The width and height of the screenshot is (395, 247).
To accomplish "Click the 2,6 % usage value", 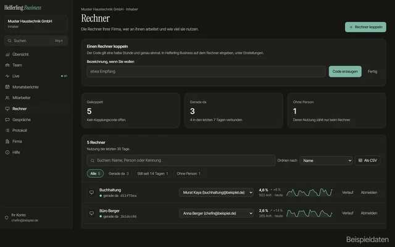I will pyautogui.click(x=264, y=211).
